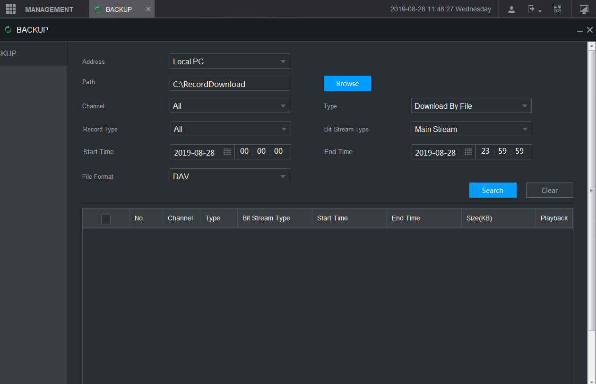Click the Path input field
This screenshot has width=596, height=384.
pyautogui.click(x=230, y=84)
